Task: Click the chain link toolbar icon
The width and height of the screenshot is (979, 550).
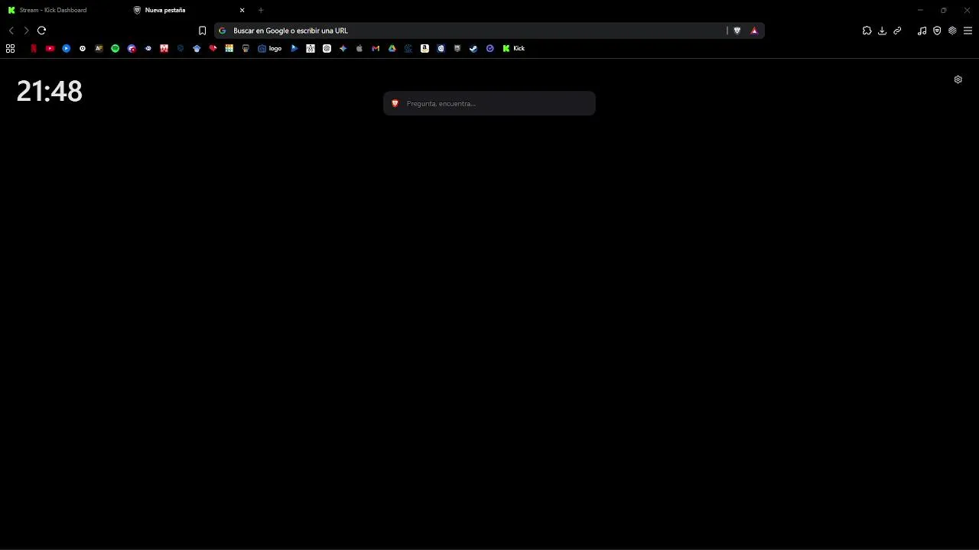Action: (897, 31)
